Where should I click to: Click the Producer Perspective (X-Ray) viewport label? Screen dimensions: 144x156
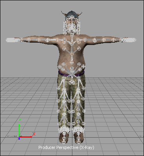coord(66,147)
